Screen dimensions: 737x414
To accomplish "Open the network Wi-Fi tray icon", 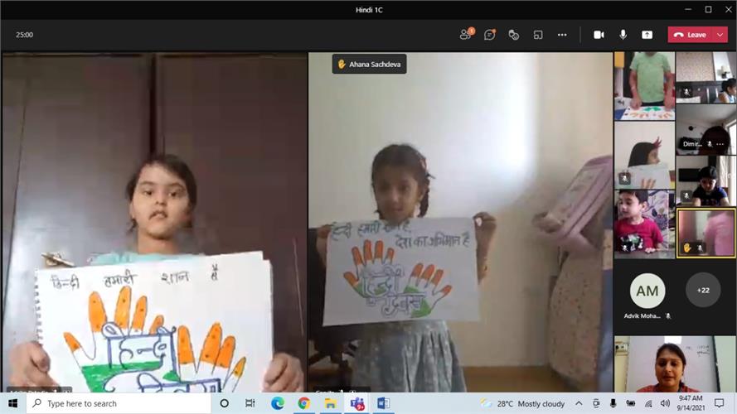I will (648, 404).
